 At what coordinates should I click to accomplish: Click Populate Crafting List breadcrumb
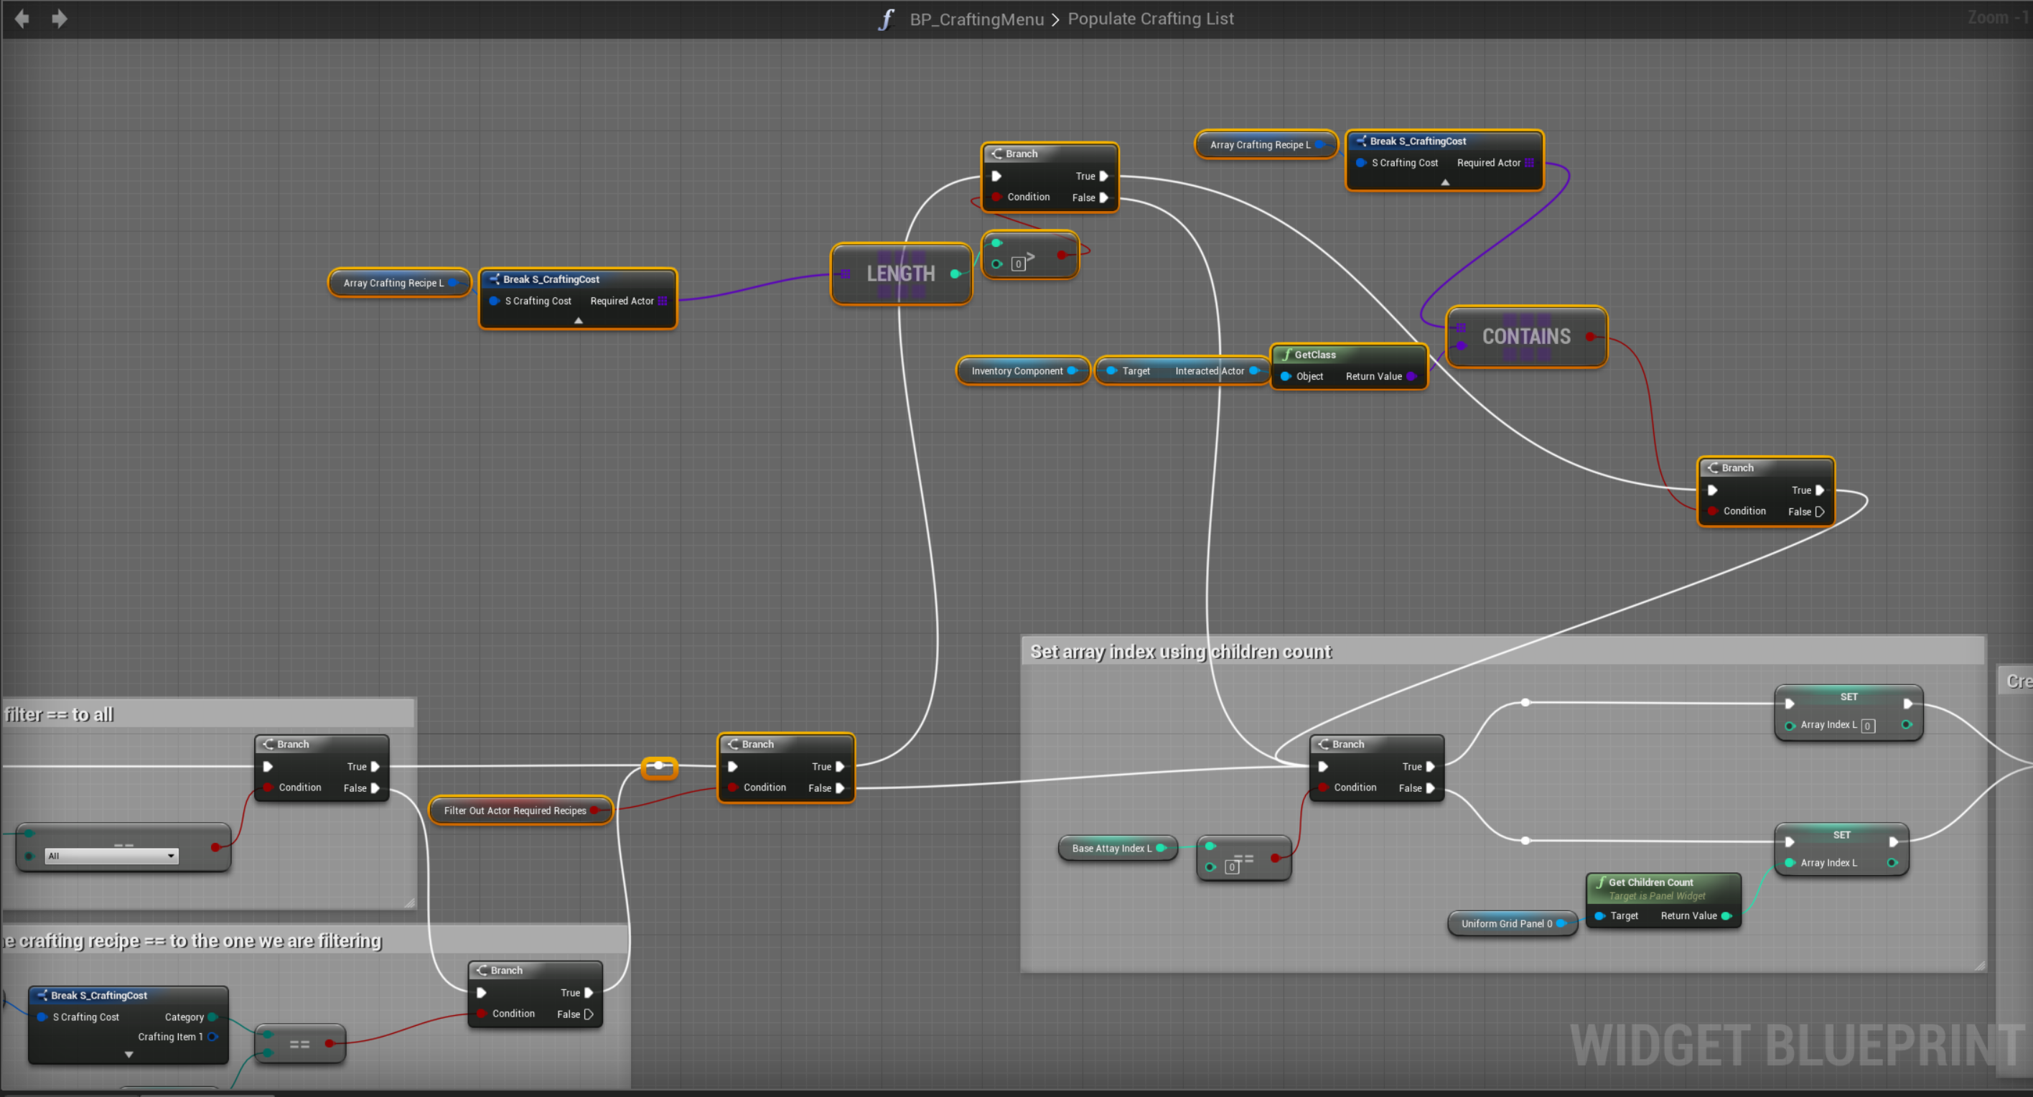[x=1150, y=19]
